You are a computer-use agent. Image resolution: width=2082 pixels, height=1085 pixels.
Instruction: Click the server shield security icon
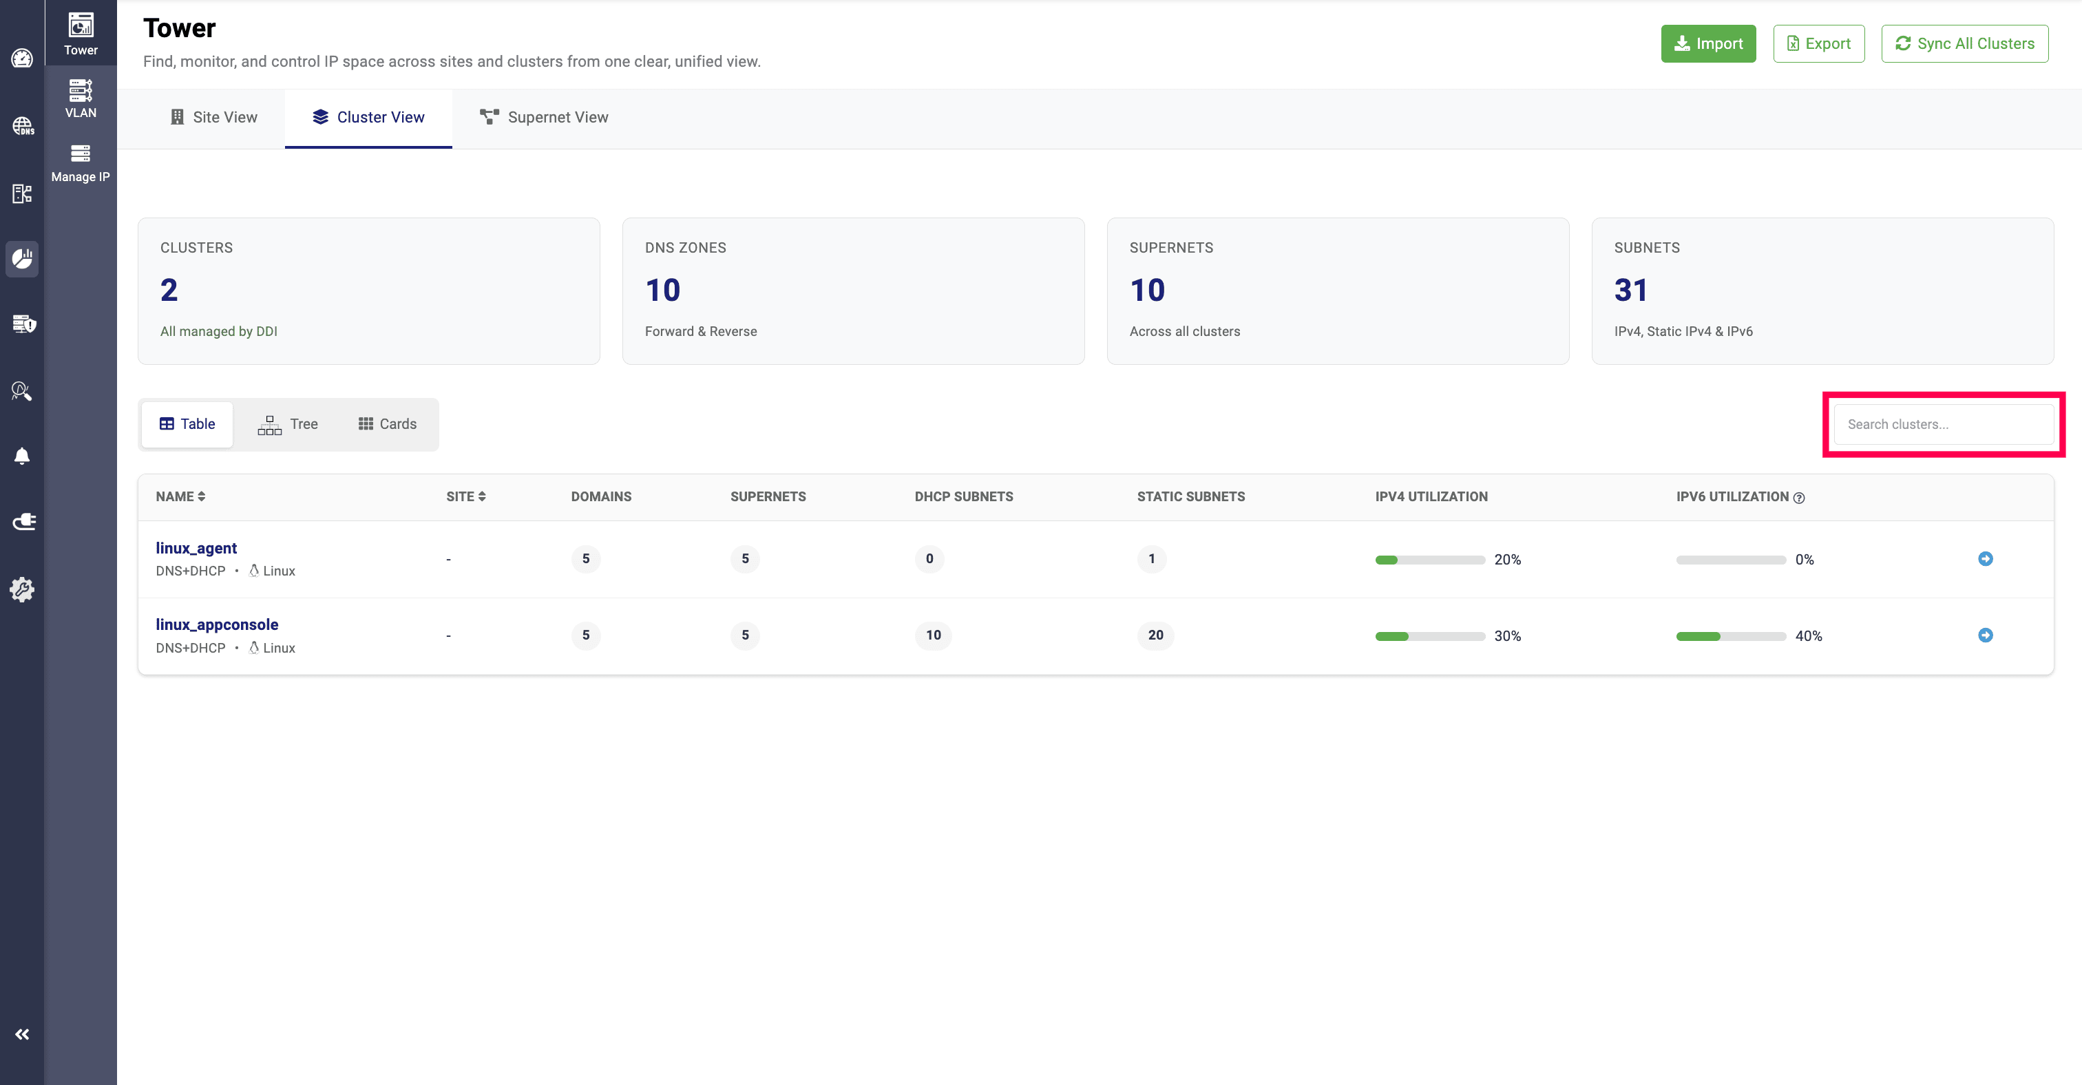pos(22,324)
